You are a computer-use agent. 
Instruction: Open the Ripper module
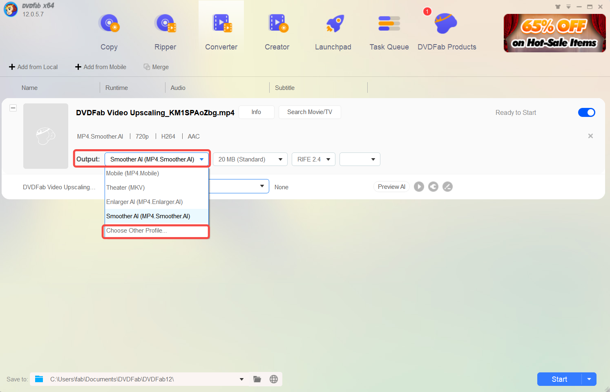[x=165, y=32]
